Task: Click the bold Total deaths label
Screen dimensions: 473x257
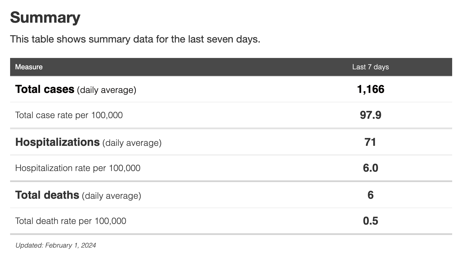Action: (47, 195)
